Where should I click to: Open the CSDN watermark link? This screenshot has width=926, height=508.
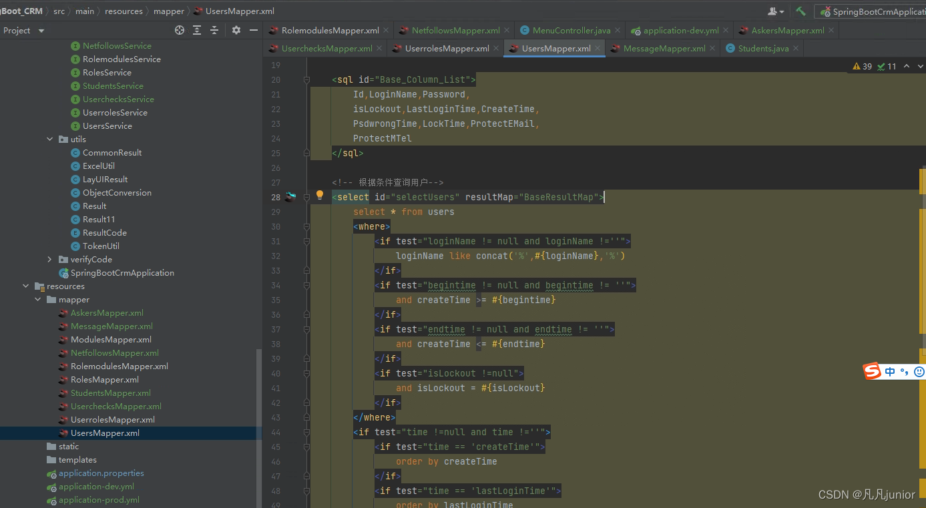tap(865, 495)
